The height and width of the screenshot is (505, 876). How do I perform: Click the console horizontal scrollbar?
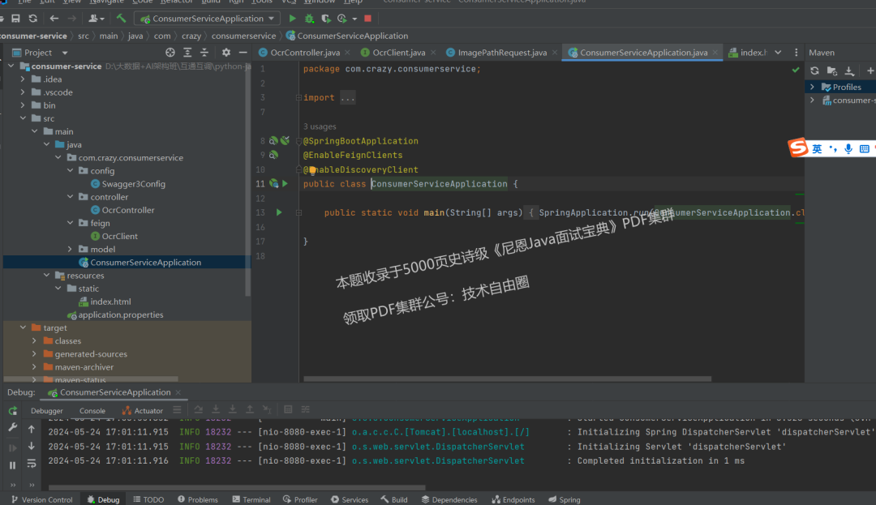[x=237, y=487]
